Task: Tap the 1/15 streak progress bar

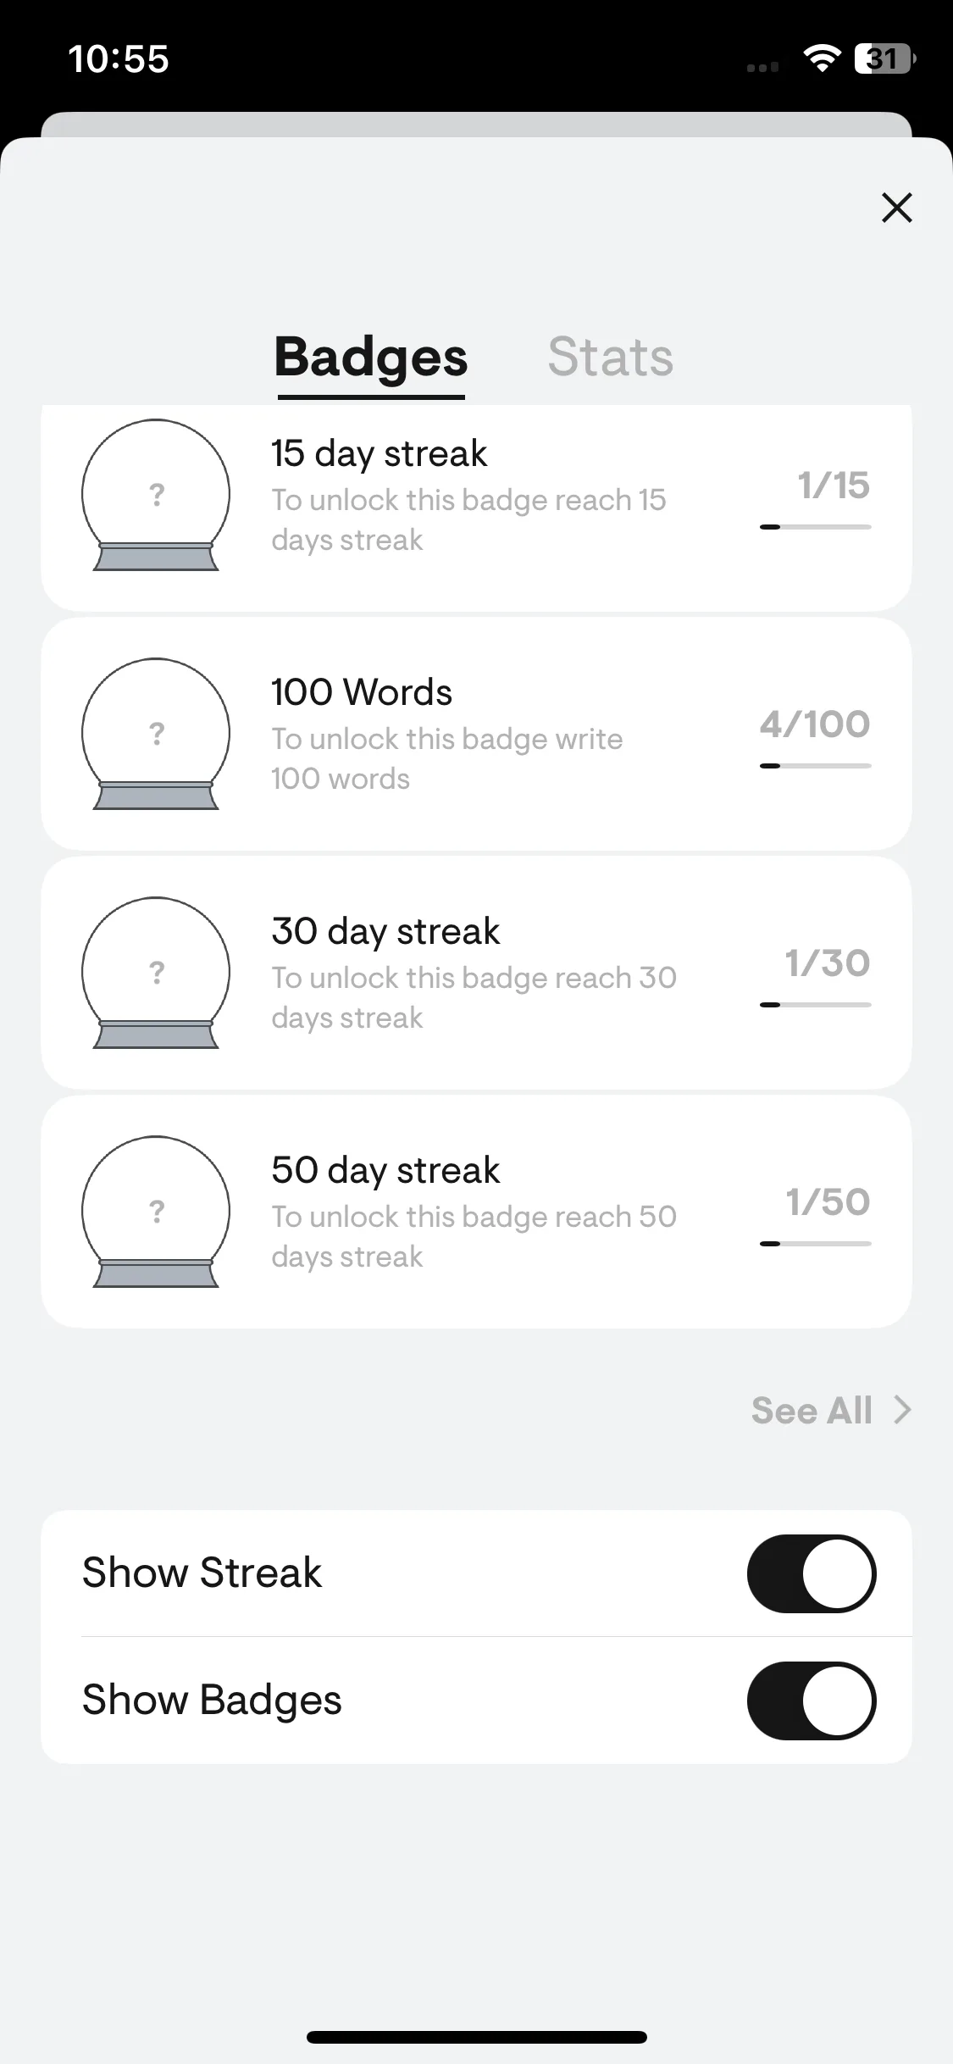Action: 815,527
